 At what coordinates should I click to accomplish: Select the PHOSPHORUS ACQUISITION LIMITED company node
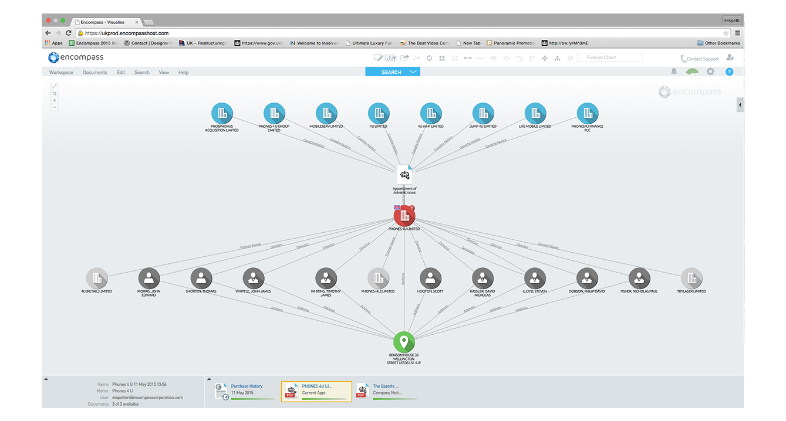click(222, 113)
